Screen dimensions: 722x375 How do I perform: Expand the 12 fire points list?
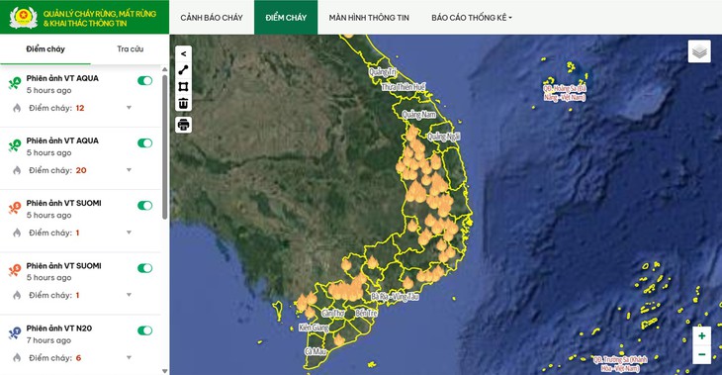(x=129, y=108)
